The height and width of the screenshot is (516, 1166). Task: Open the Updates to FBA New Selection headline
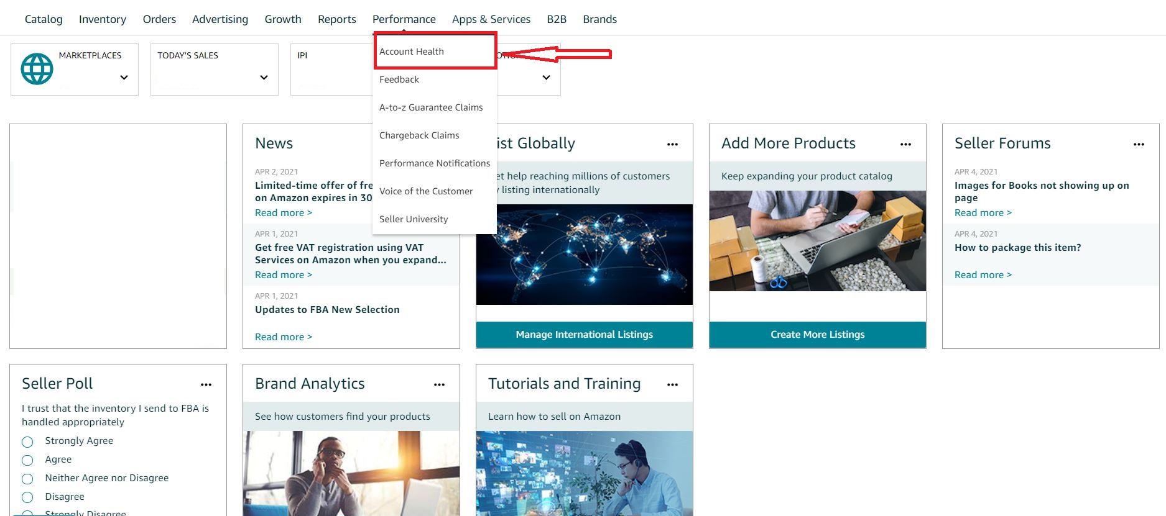(327, 310)
